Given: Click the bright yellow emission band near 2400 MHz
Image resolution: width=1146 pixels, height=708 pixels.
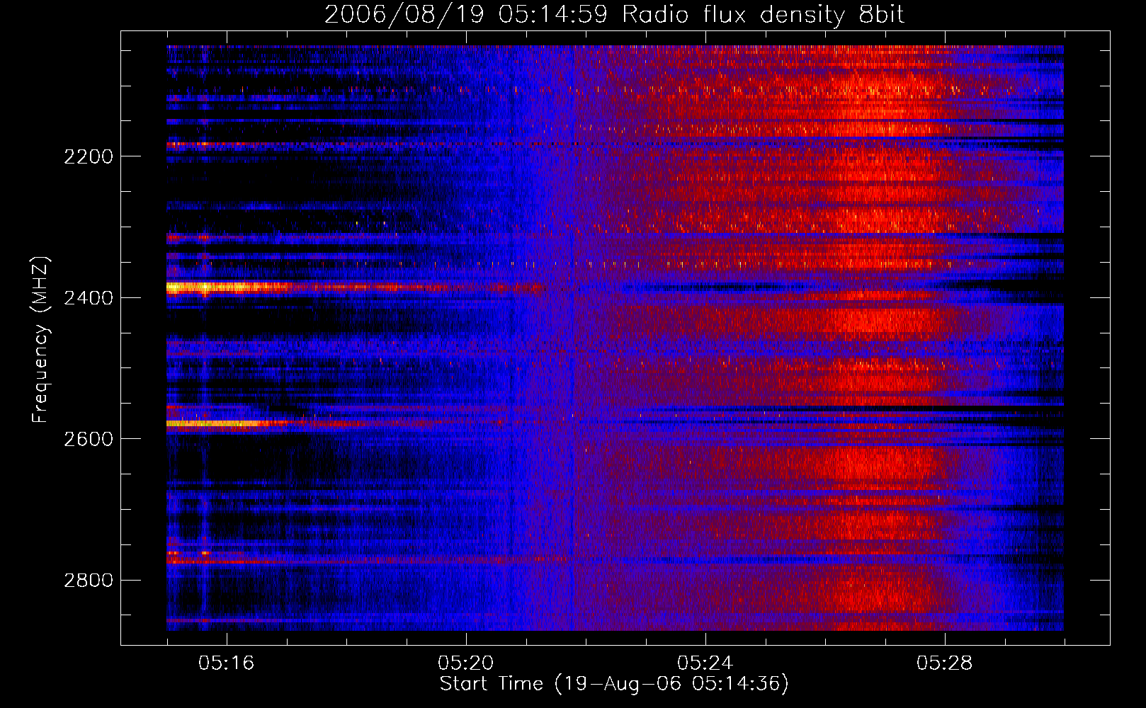Looking at the screenshot, I should [x=228, y=287].
